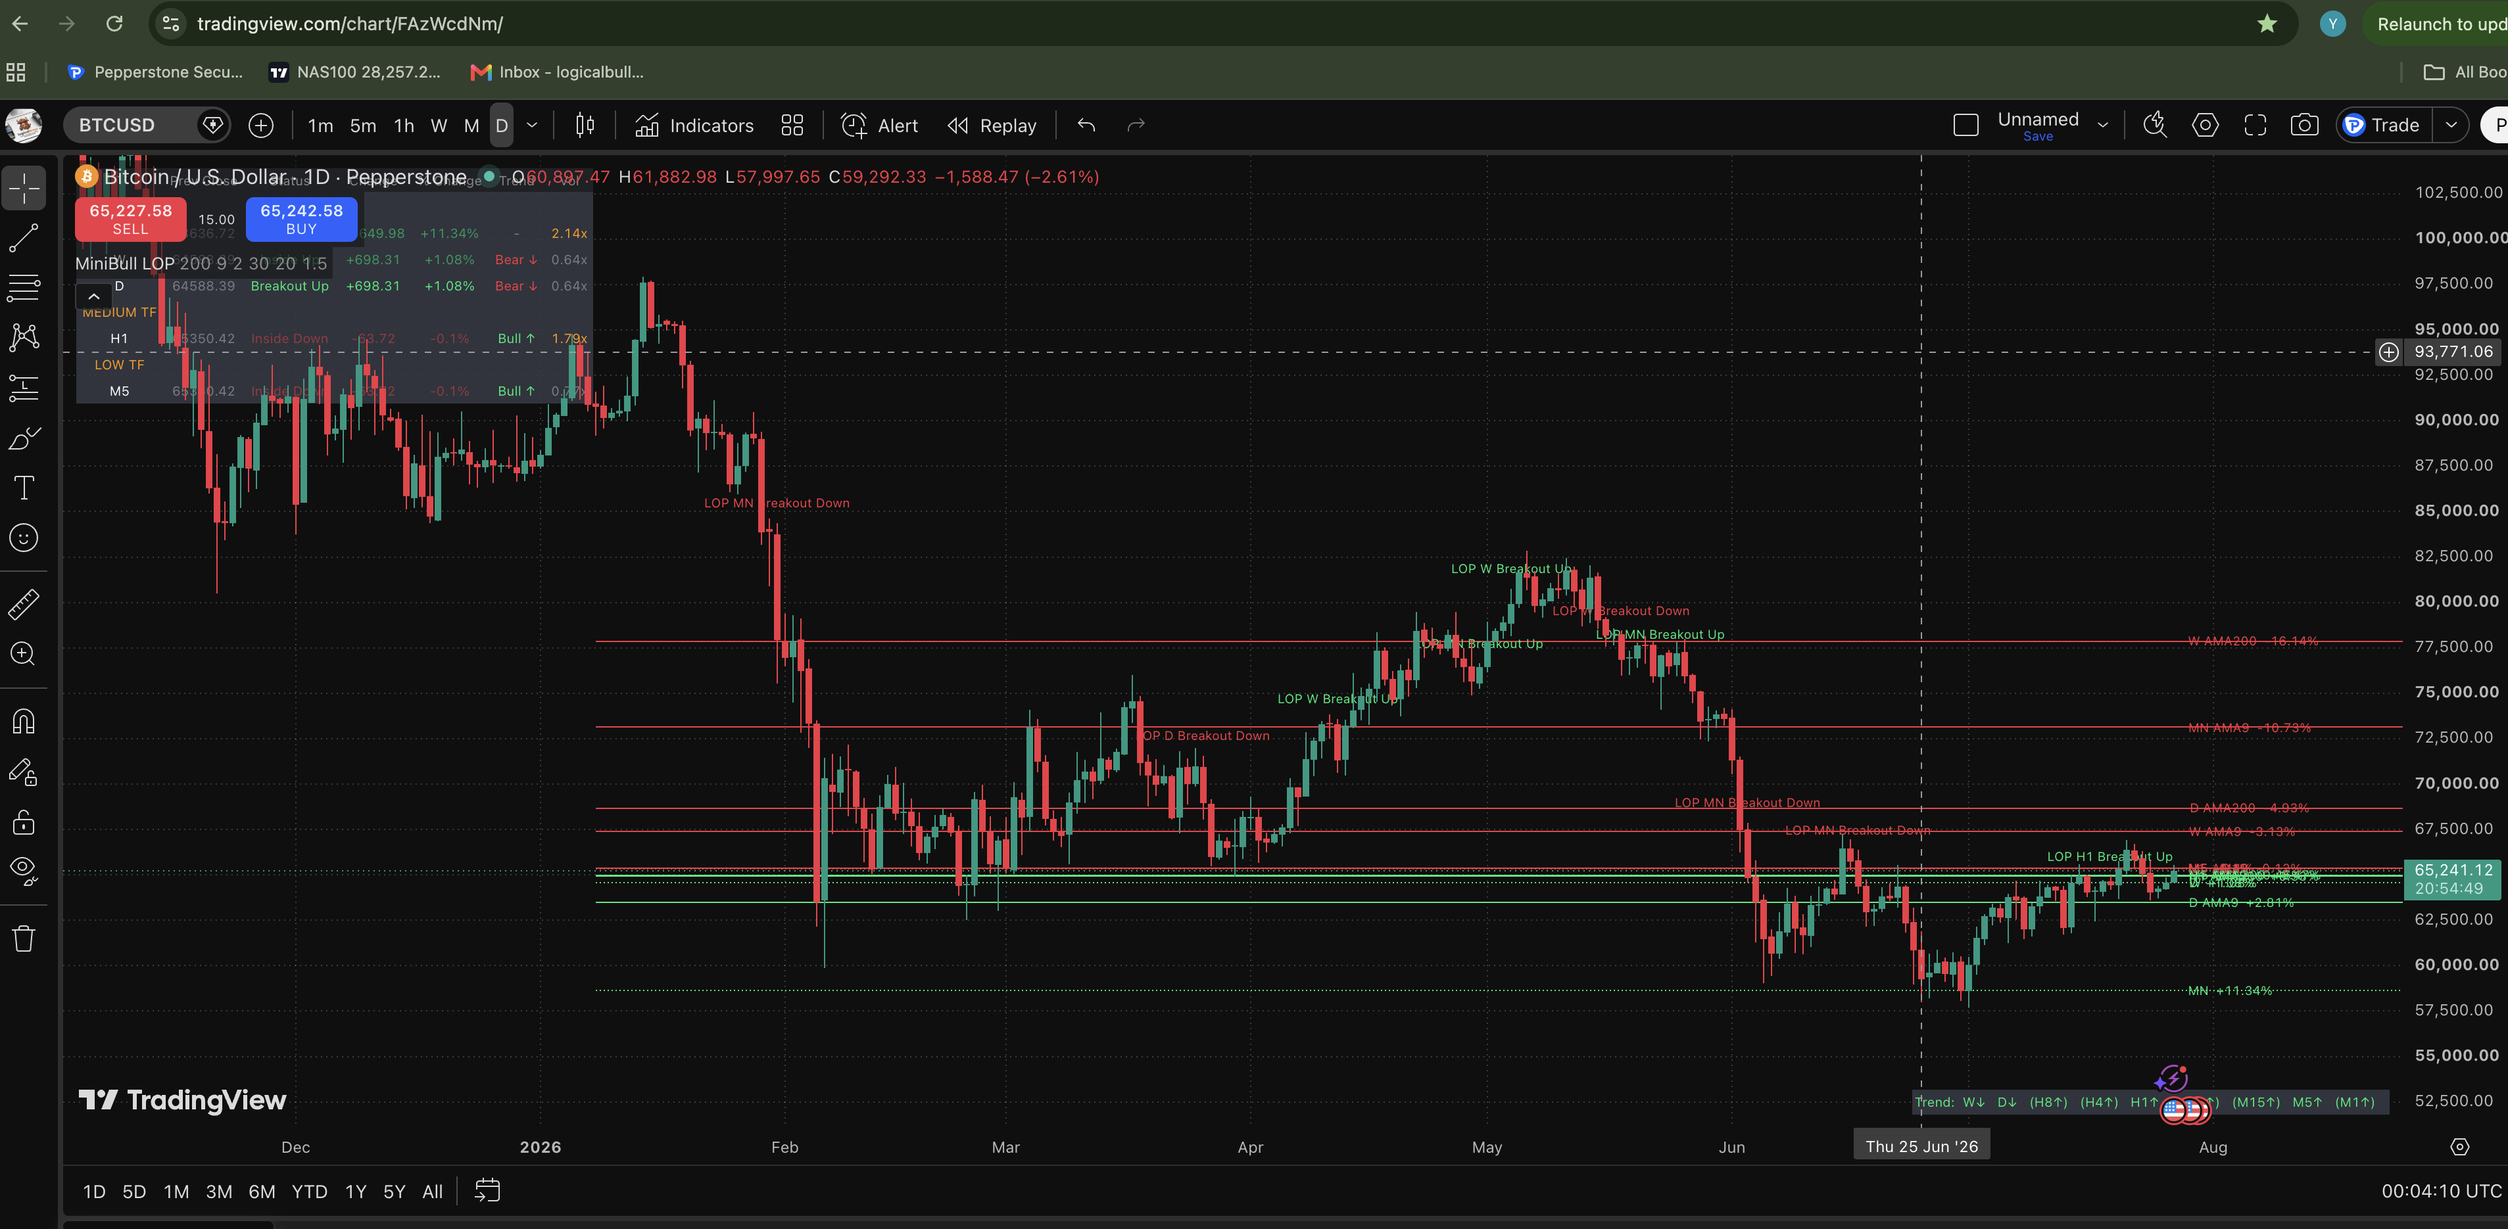This screenshot has height=1229, width=2508.
Task: Click the trash remove objects icon
Action: tap(24, 939)
